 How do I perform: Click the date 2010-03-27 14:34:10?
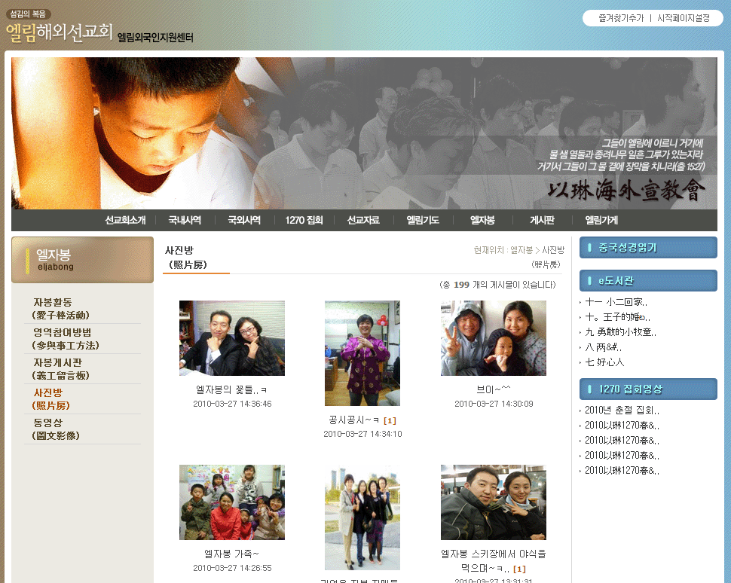point(362,434)
